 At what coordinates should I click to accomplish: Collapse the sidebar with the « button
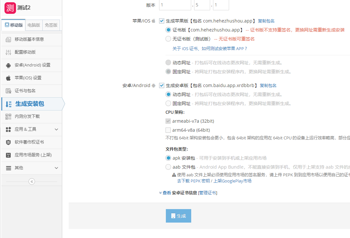pyautogui.click(x=31, y=181)
